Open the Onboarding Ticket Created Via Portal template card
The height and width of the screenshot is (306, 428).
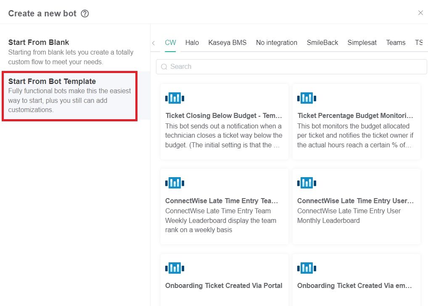(x=224, y=279)
